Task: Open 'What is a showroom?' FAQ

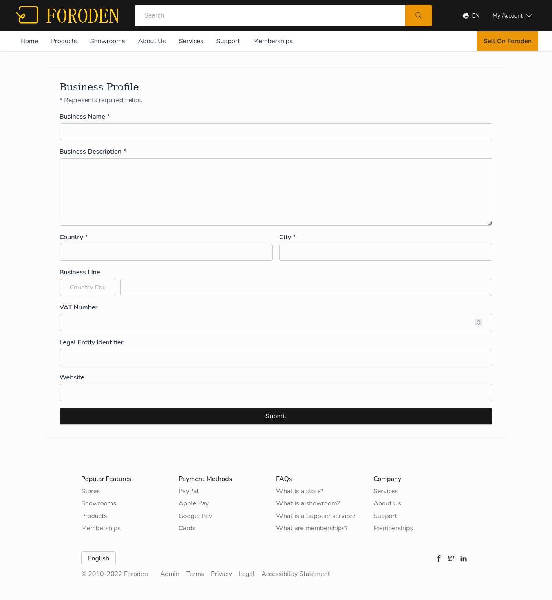Action: (x=308, y=503)
